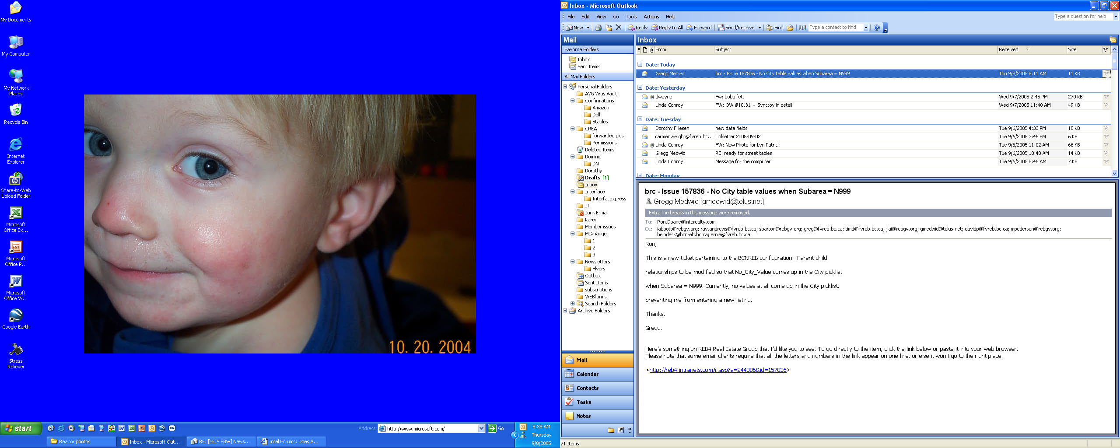Click the Type a contact to find field
The image size is (1120, 448).
pos(835,28)
